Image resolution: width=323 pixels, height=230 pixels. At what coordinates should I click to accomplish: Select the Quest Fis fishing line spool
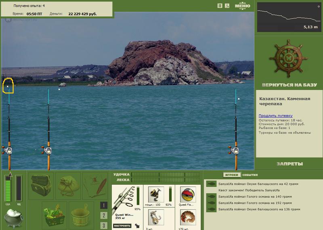pos(188,194)
